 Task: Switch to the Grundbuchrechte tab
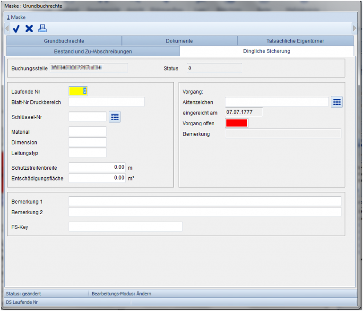click(x=64, y=41)
